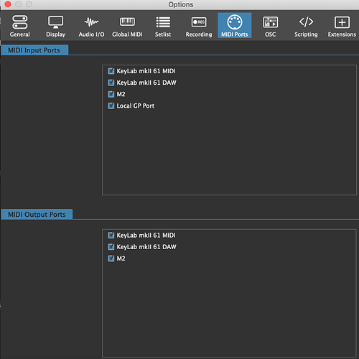
Task: Select the MIDI Output Ports section tab
Action: (x=37, y=214)
